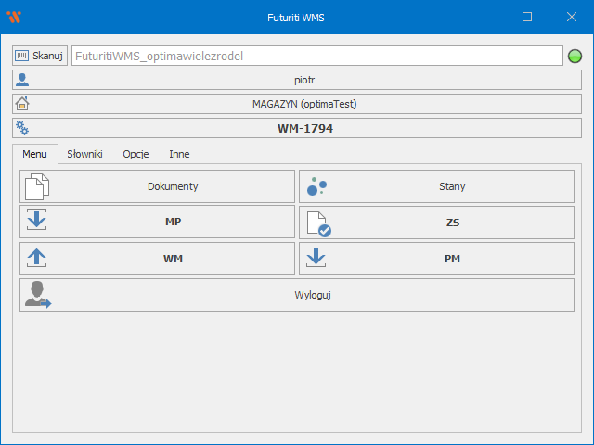Viewport: 594px width, 445px height.
Task: Log out using the Wyloguj button
Action: 297,295
